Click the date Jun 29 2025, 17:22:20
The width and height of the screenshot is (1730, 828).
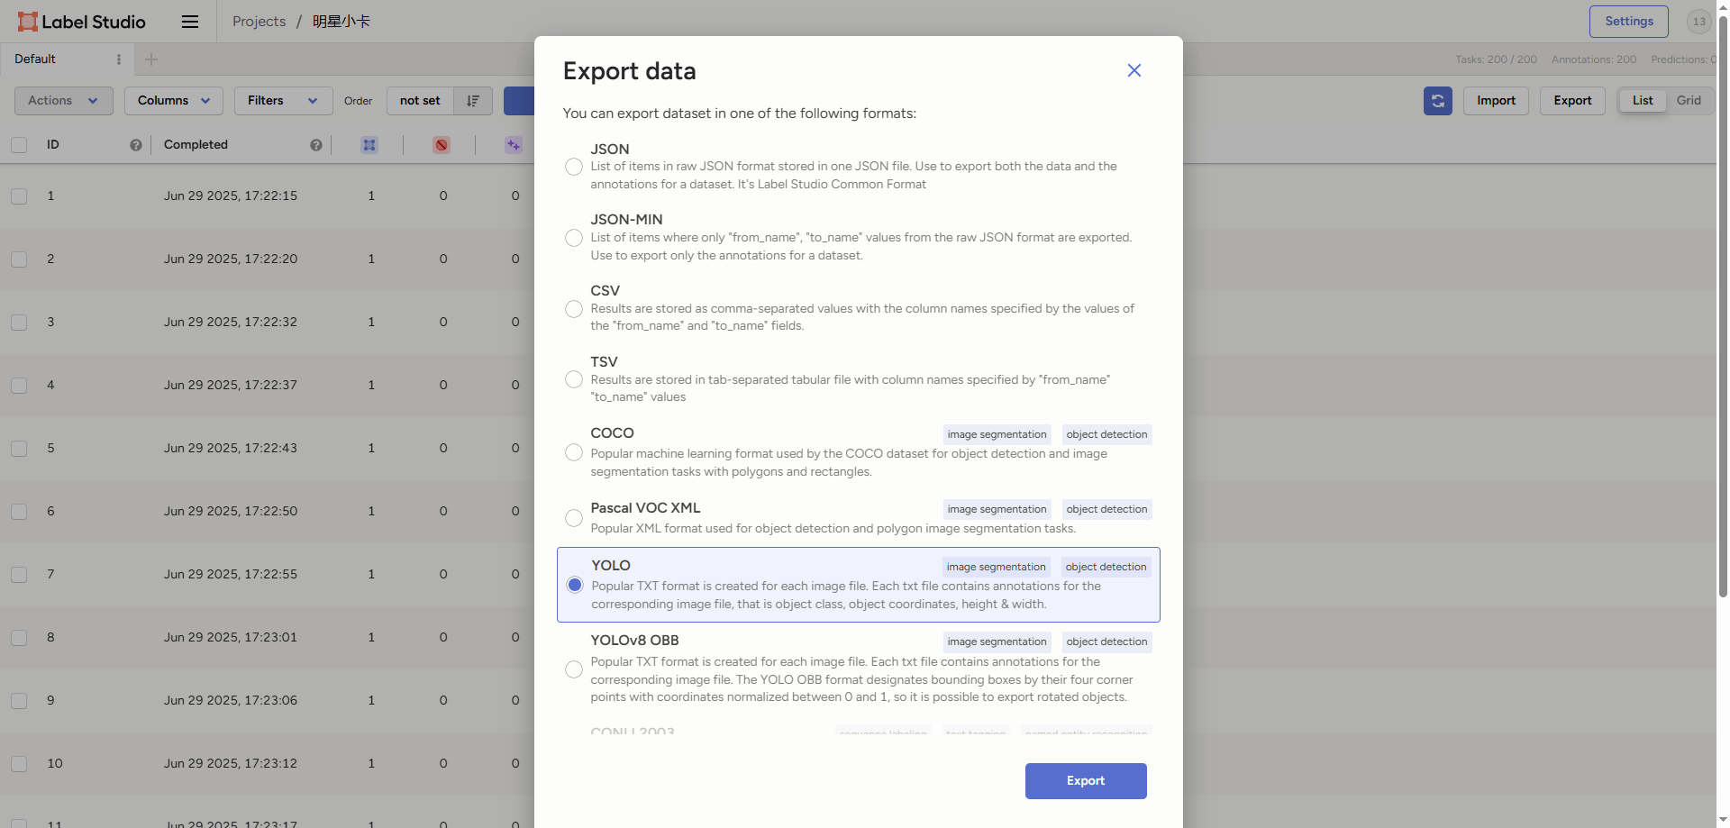[231, 259]
